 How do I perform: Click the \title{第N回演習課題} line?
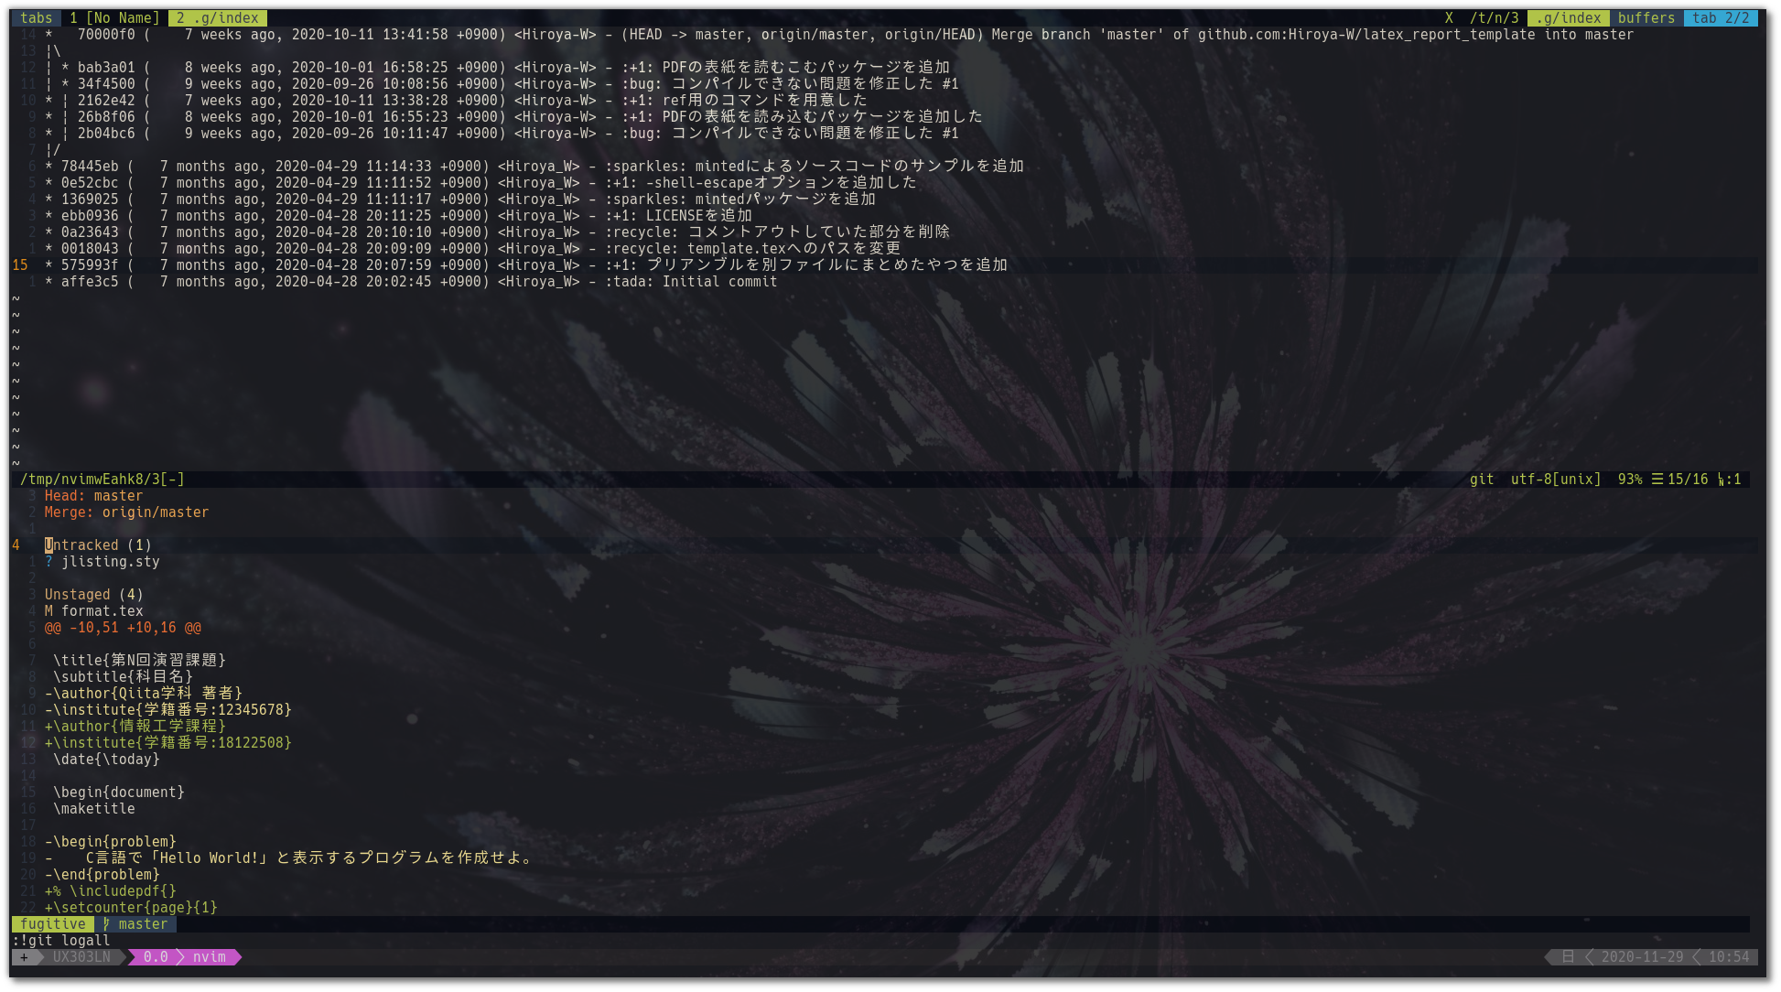[139, 661]
